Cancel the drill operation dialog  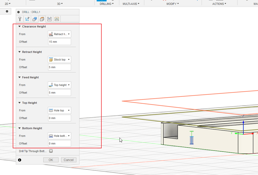(x=69, y=160)
